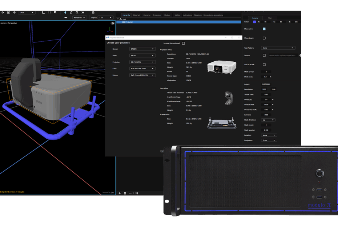Image resolution: width=338 pixels, height=225 pixels.
Task: Add a new hierarchy item with plus icon
Action: [120, 193]
